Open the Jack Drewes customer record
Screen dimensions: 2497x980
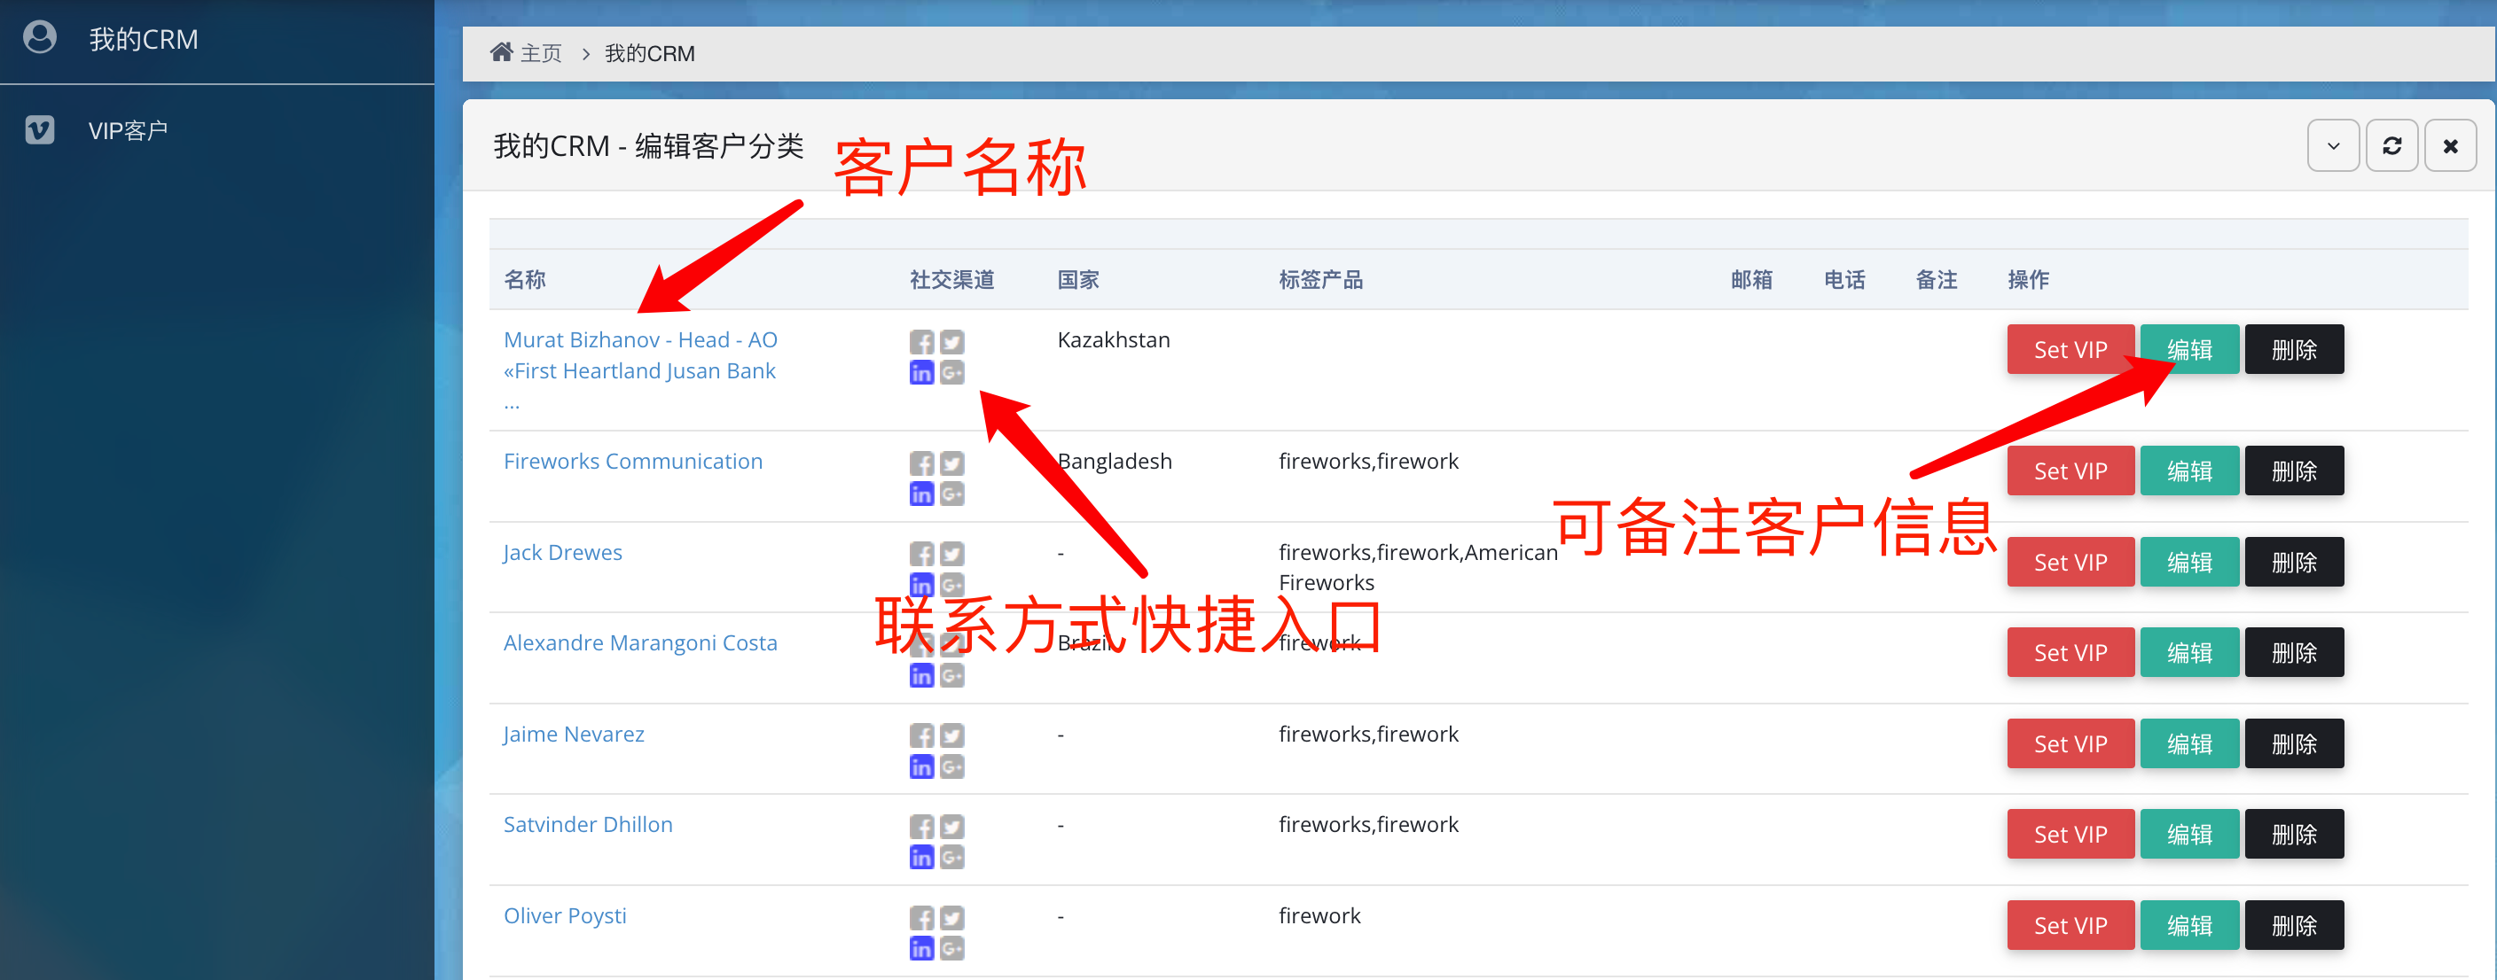(562, 552)
